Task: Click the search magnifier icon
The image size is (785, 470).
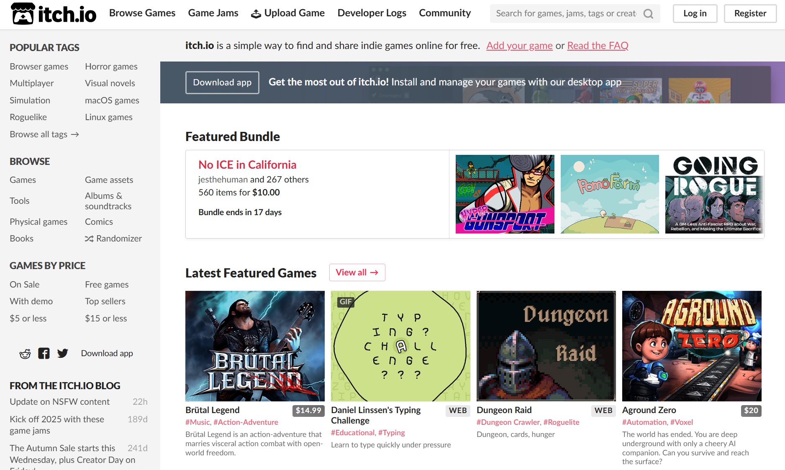Action: coord(648,14)
